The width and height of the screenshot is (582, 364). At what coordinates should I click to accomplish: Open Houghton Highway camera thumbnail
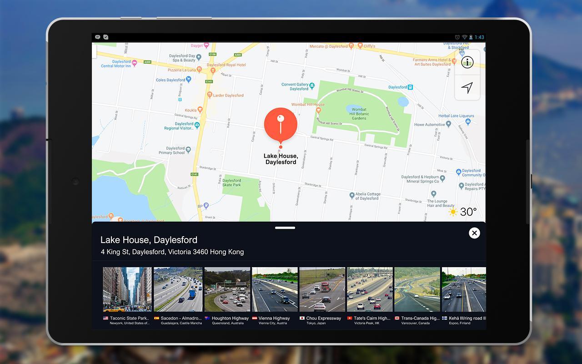pos(227,289)
